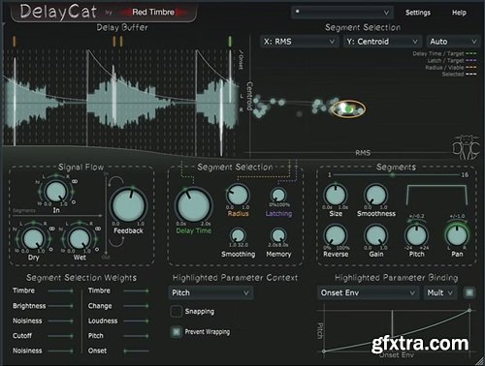
Task: Click the first orange marker above delay buffer
Action: pyautogui.click(x=15, y=42)
